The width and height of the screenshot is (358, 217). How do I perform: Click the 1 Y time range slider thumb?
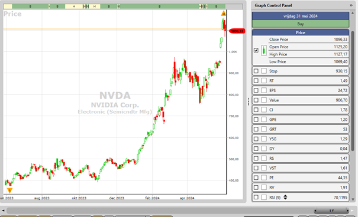(x=331, y=211)
